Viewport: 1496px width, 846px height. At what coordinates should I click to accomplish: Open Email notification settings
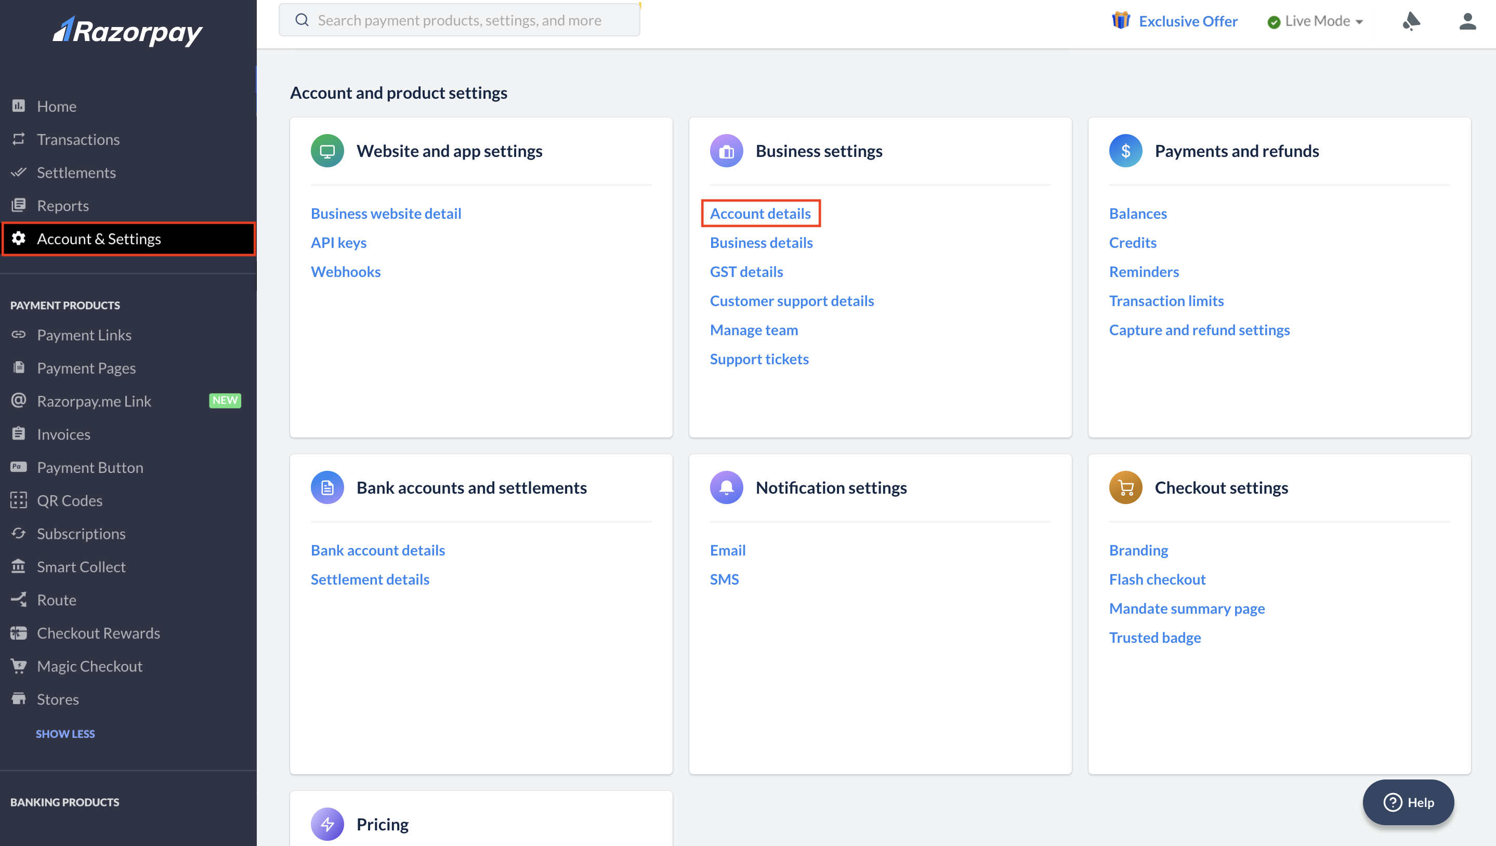(727, 550)
